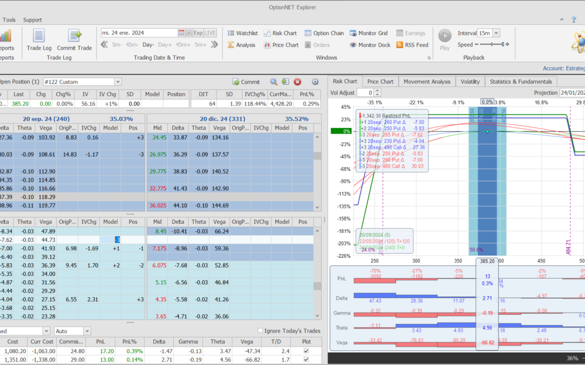Uncheck the Plot checkbox in first row
This screenshot has height=365, width=585.
tap(307, 351)
